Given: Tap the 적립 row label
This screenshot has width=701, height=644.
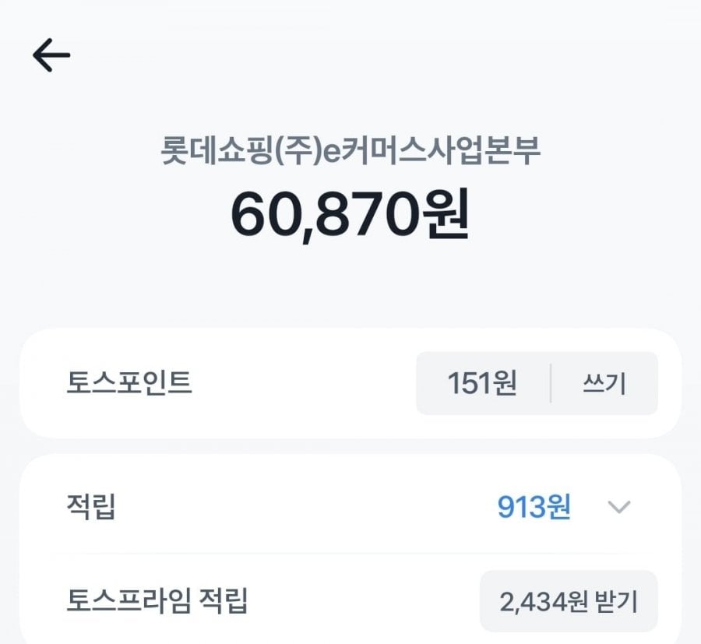Looking at the screenshot, I should click(91, 508).
